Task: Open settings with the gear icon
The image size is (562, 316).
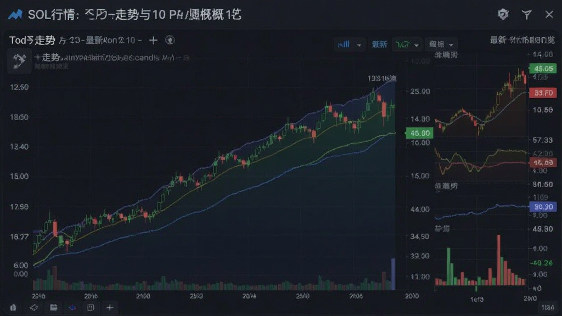Action: click(503, 14)
